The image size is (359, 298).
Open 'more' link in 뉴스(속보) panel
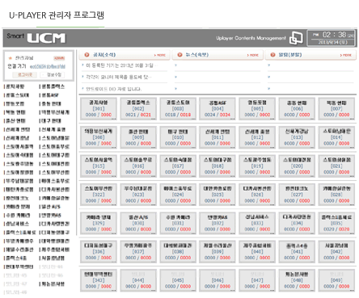pos(253,55)
